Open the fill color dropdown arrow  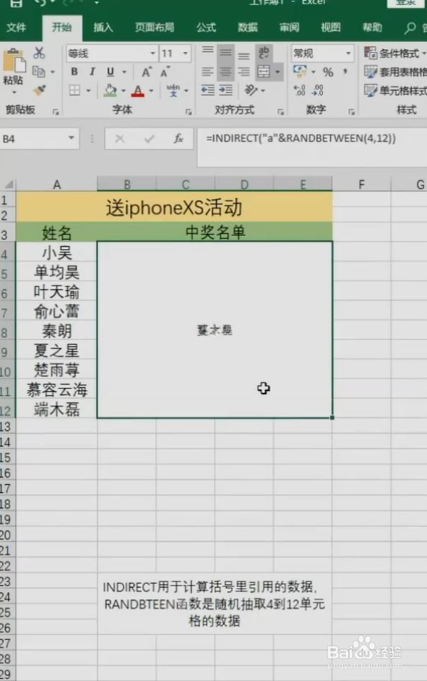124,90
